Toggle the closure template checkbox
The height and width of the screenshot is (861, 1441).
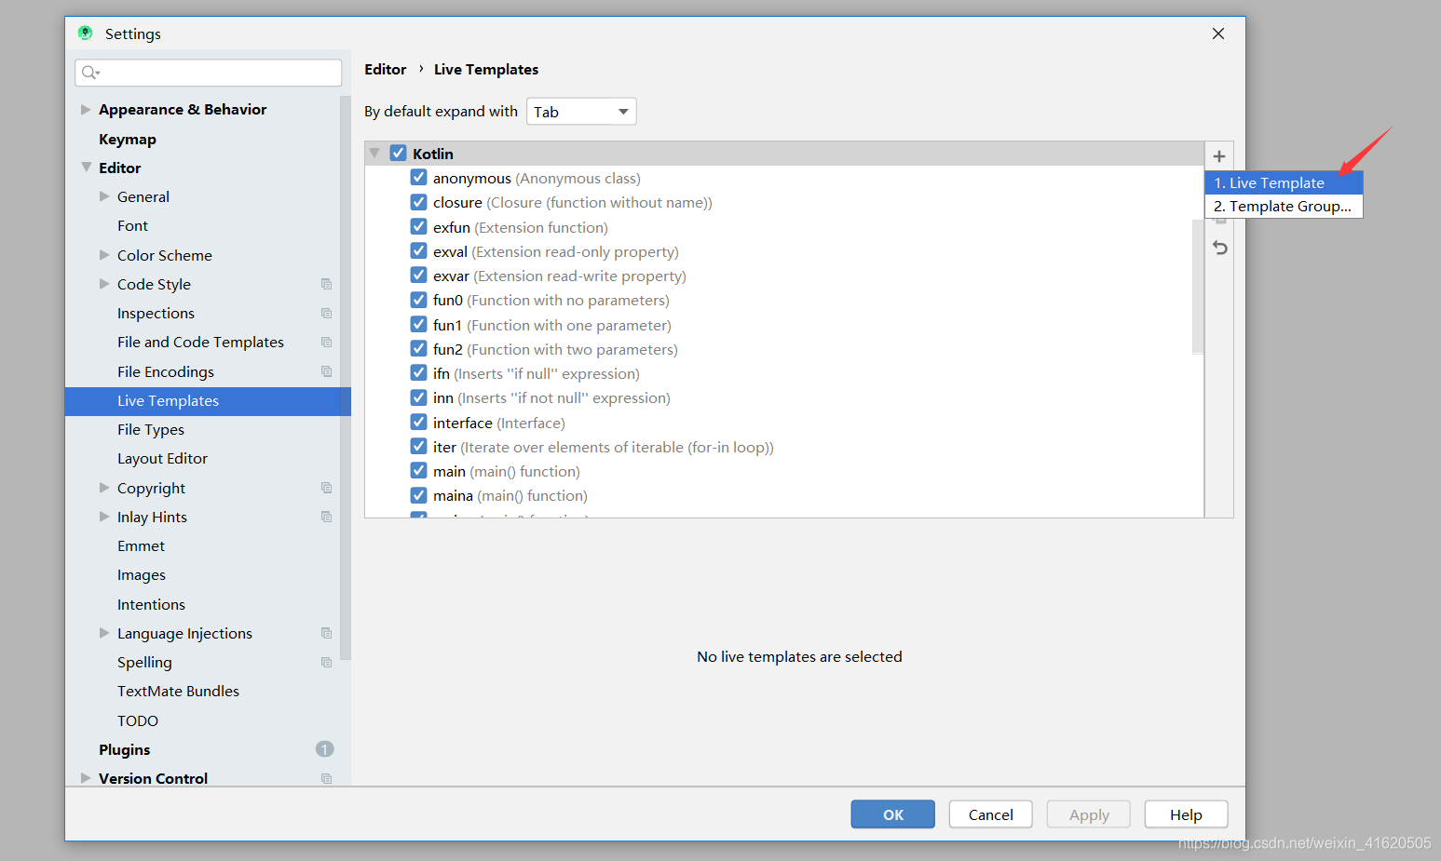[x=418, y=201]
